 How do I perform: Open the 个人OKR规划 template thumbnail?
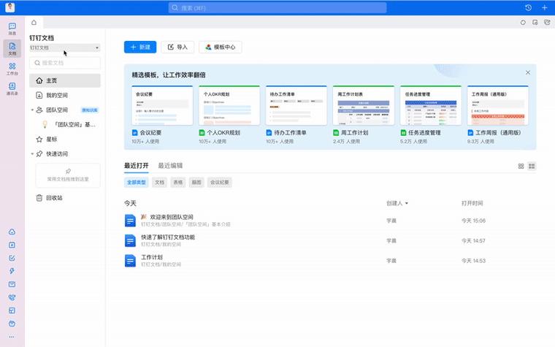point(229,105)
